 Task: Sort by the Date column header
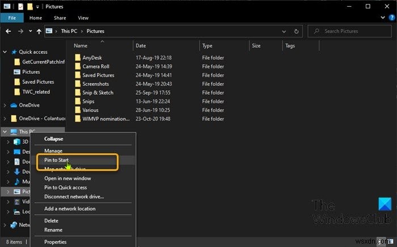[141, 45]
